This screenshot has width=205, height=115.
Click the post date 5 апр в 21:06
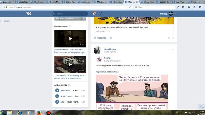click(x=110, y=52)
